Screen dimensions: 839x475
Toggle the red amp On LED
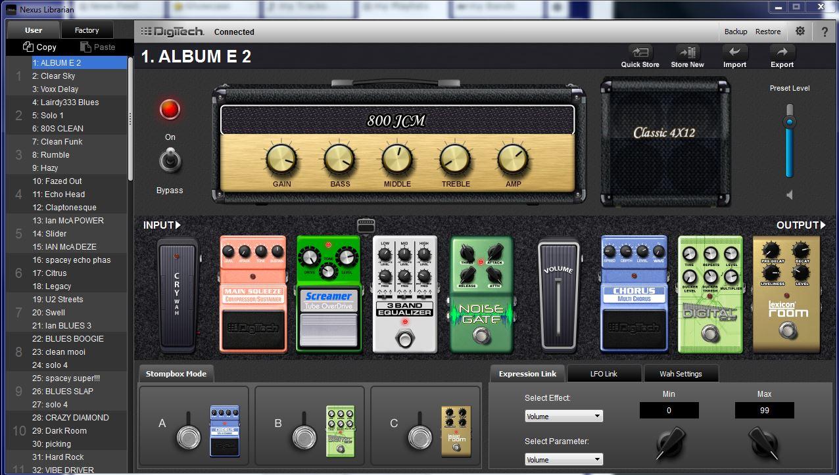[170, 110]
